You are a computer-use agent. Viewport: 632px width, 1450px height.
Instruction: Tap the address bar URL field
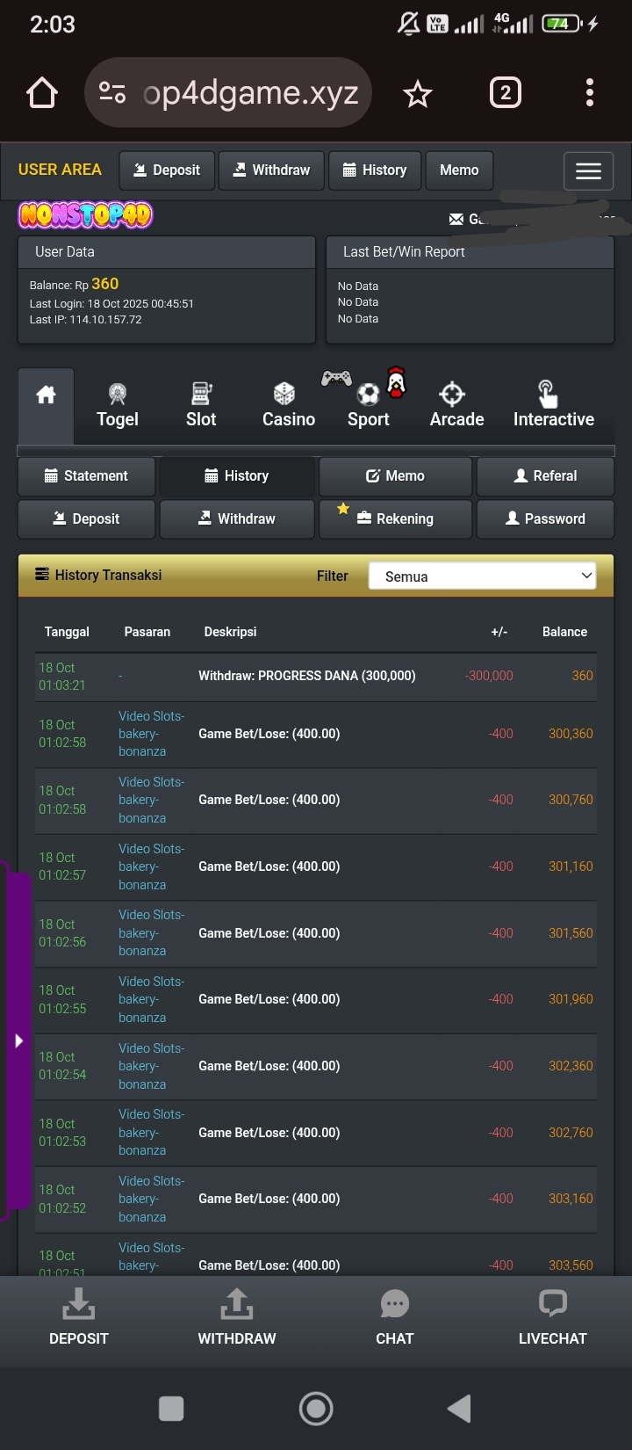point(250,92)
